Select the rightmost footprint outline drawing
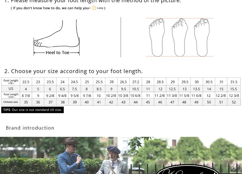This screenshot has width=242, height=174. pyautogui.click(x=202, y=37)
